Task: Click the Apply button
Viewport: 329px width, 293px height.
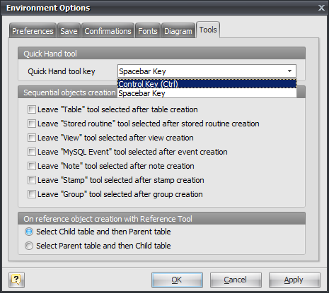Action: 294,280
